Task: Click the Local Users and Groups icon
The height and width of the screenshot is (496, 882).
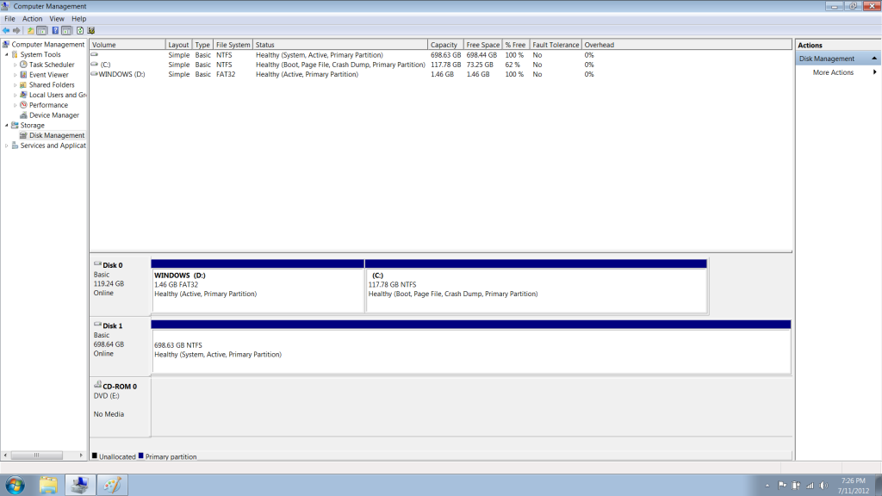Action: (23, 95)
